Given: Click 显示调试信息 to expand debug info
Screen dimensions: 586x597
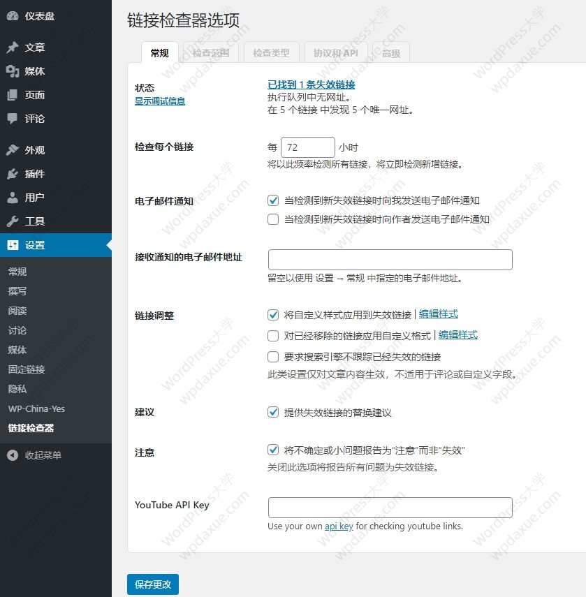Looking at the screenshot, I should click(160, 101).
